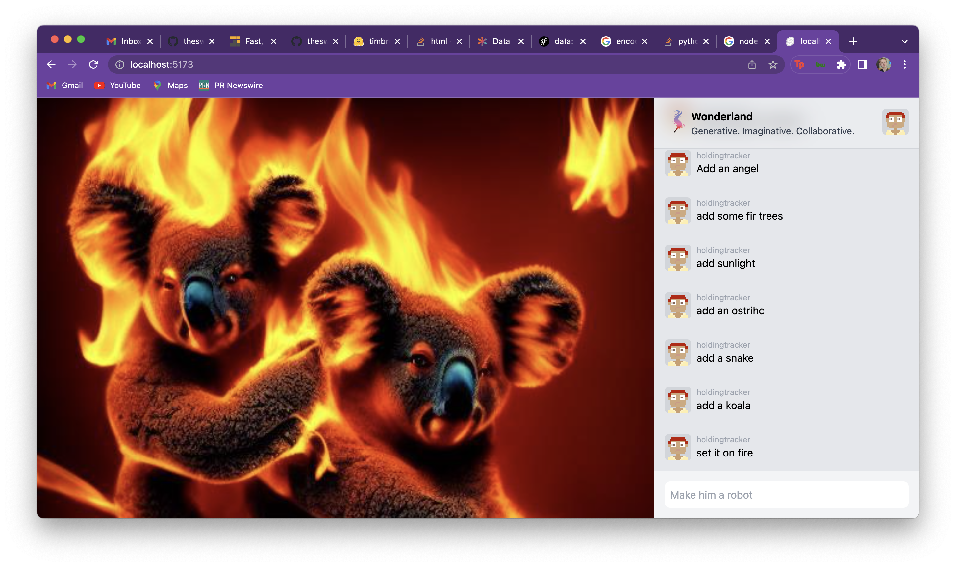Focus the "Make him a robot" input
The width and height of the screenshot is (956, 567).
coord(786,495)
